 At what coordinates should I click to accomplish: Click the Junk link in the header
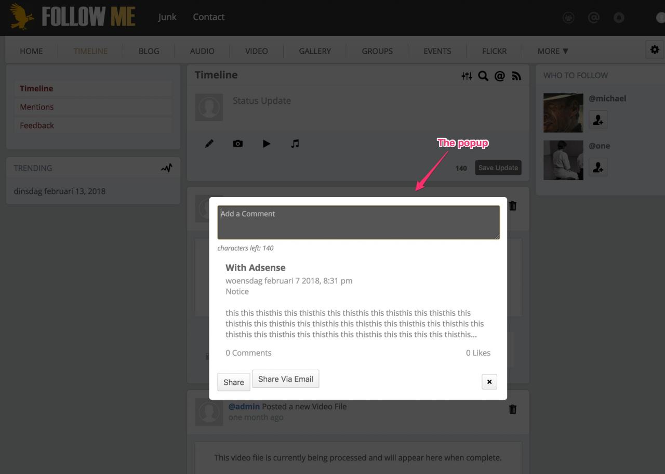click(x=167, y=17)
